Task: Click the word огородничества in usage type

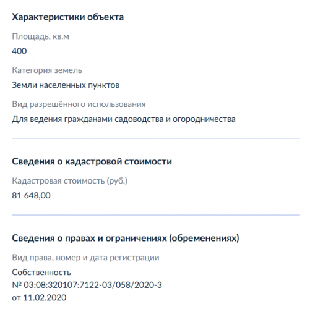Action: tap(204, 119)
